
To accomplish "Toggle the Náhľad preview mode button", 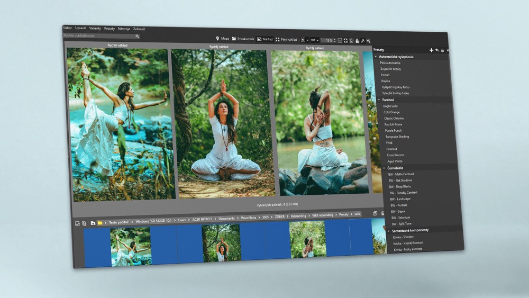I will point(264,39).
